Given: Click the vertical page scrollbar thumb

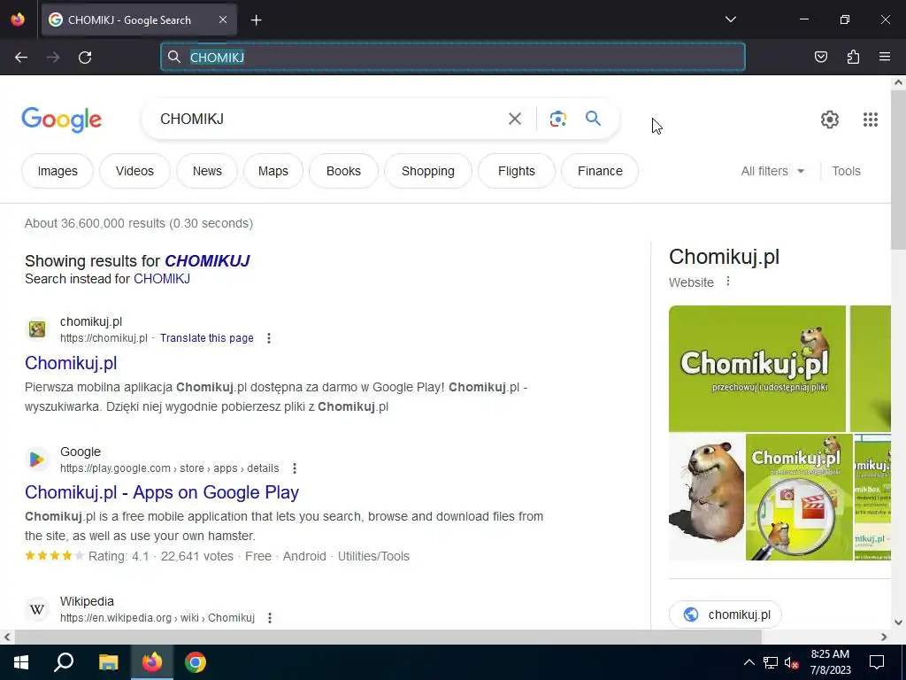Looking at the screenshot, I should (898, 170).
